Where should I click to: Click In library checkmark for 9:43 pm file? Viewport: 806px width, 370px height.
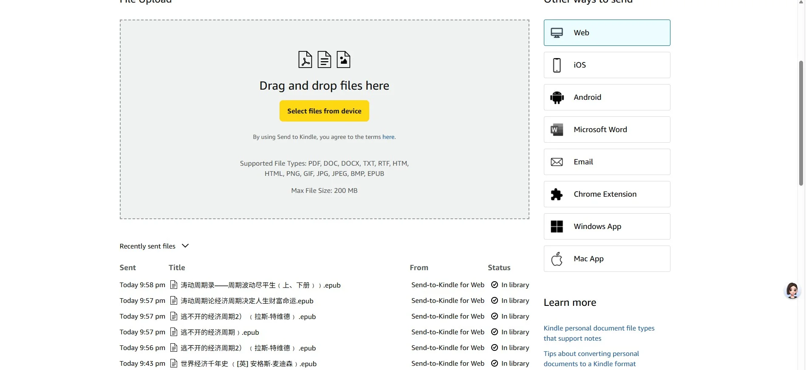click(495, 363)
